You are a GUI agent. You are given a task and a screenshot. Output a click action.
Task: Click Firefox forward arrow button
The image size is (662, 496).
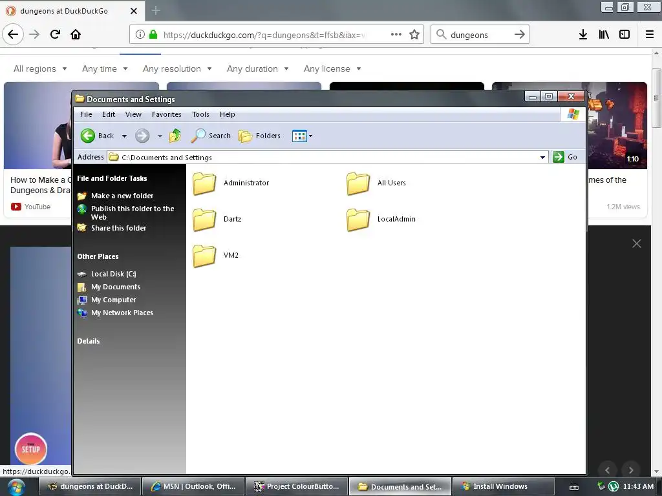35,35
